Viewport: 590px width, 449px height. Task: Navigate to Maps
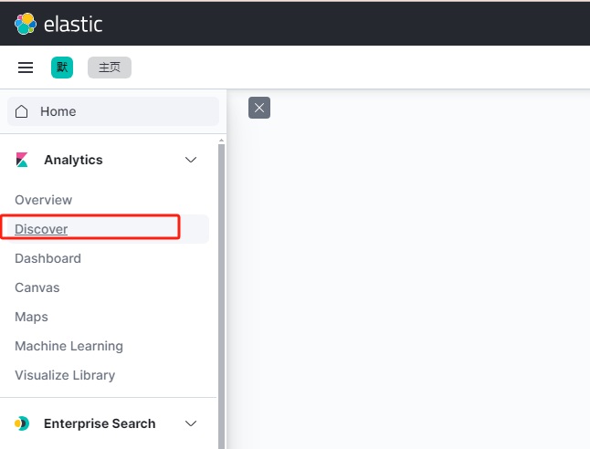coord(31,317)
